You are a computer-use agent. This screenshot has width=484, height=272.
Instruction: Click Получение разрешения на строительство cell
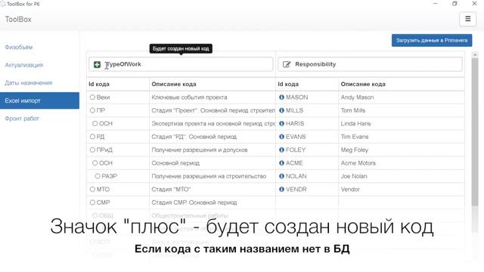pyautogui.click(x=213, y=176)
